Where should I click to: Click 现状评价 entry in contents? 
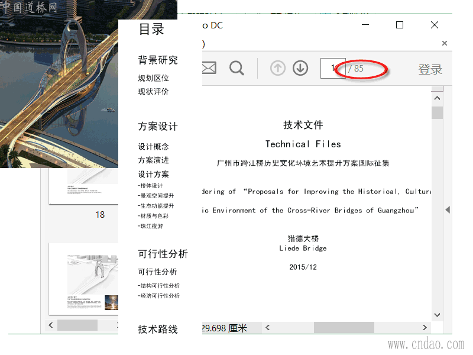tap(153, 92)
